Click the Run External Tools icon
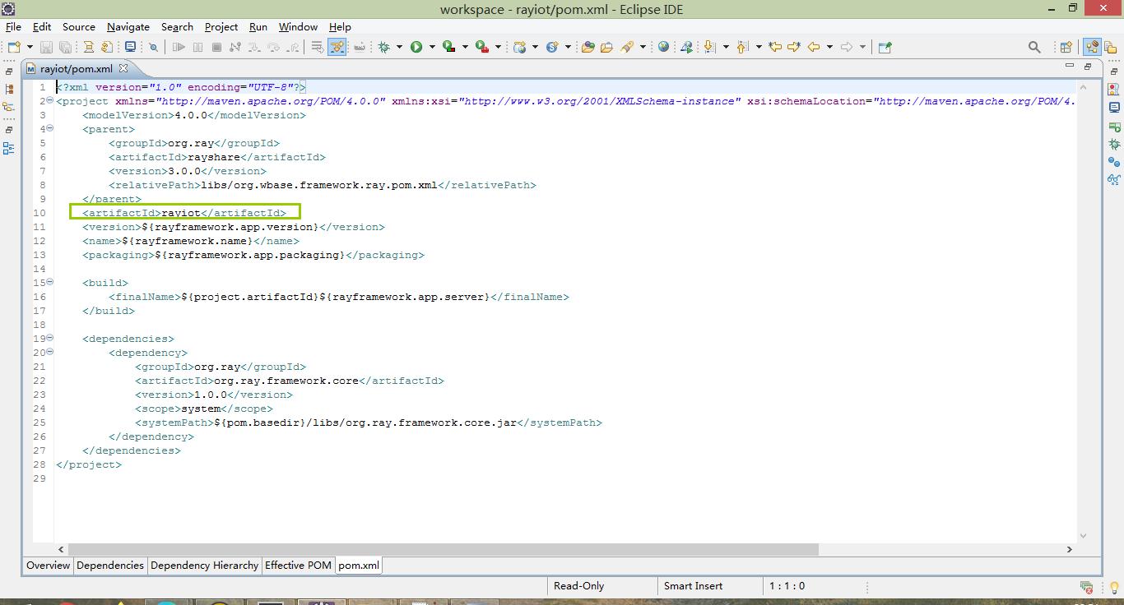 click(x=481, y=47)
